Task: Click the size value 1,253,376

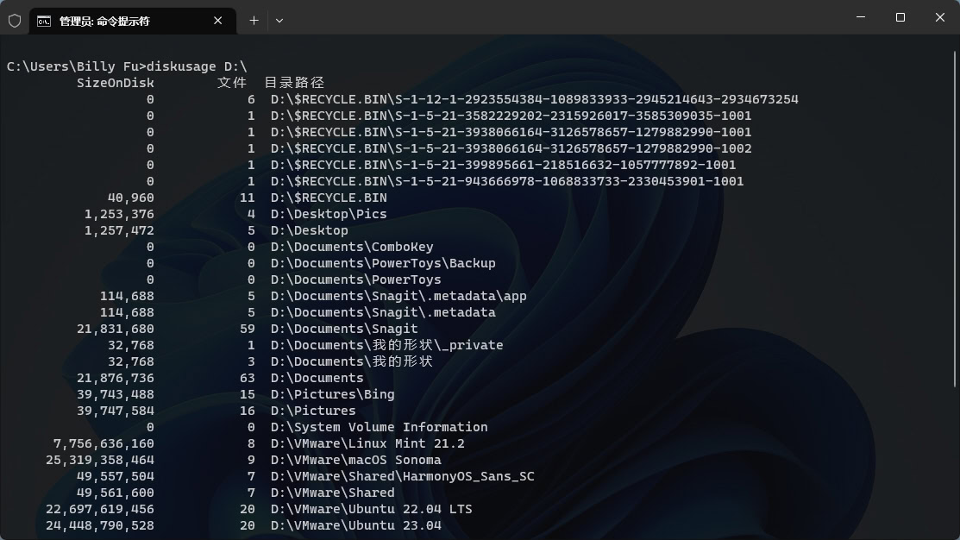Action: click(x=119, y=214)
